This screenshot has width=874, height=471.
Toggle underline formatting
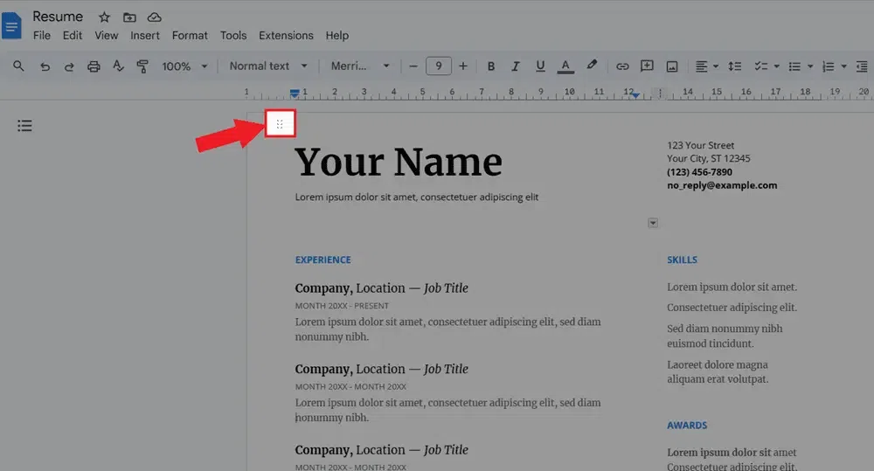(x=540, y=66)
